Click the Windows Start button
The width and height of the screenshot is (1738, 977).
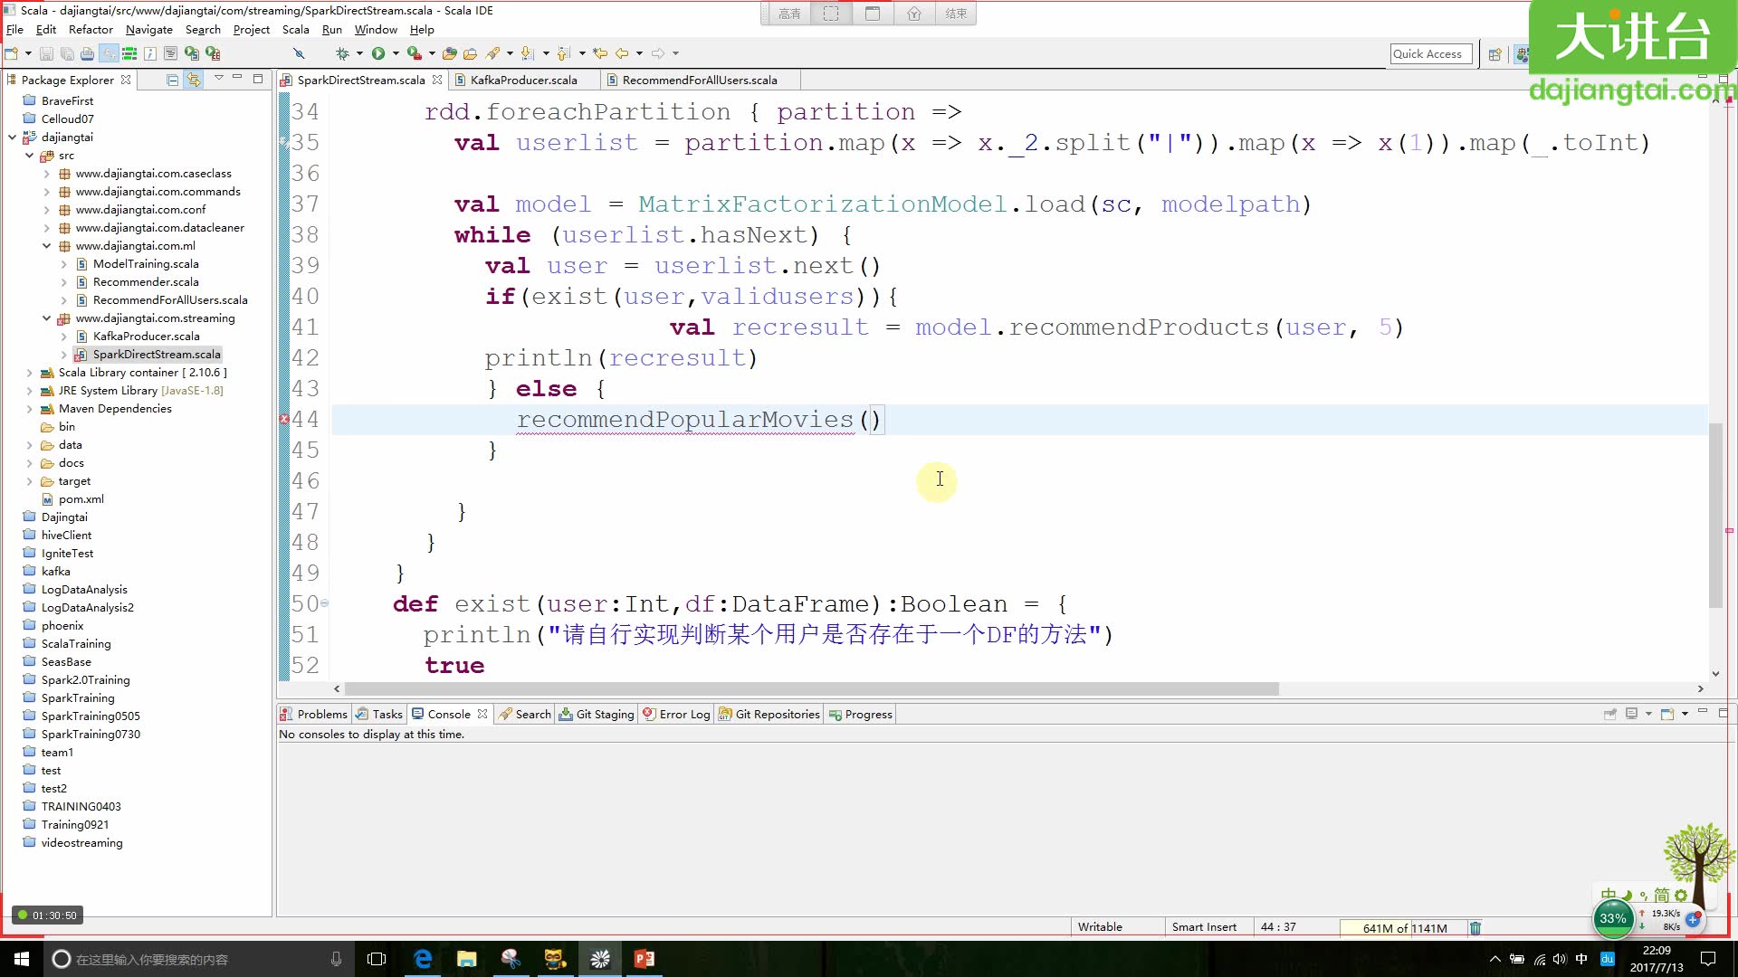pyautogui.click(x=22, y=959)
